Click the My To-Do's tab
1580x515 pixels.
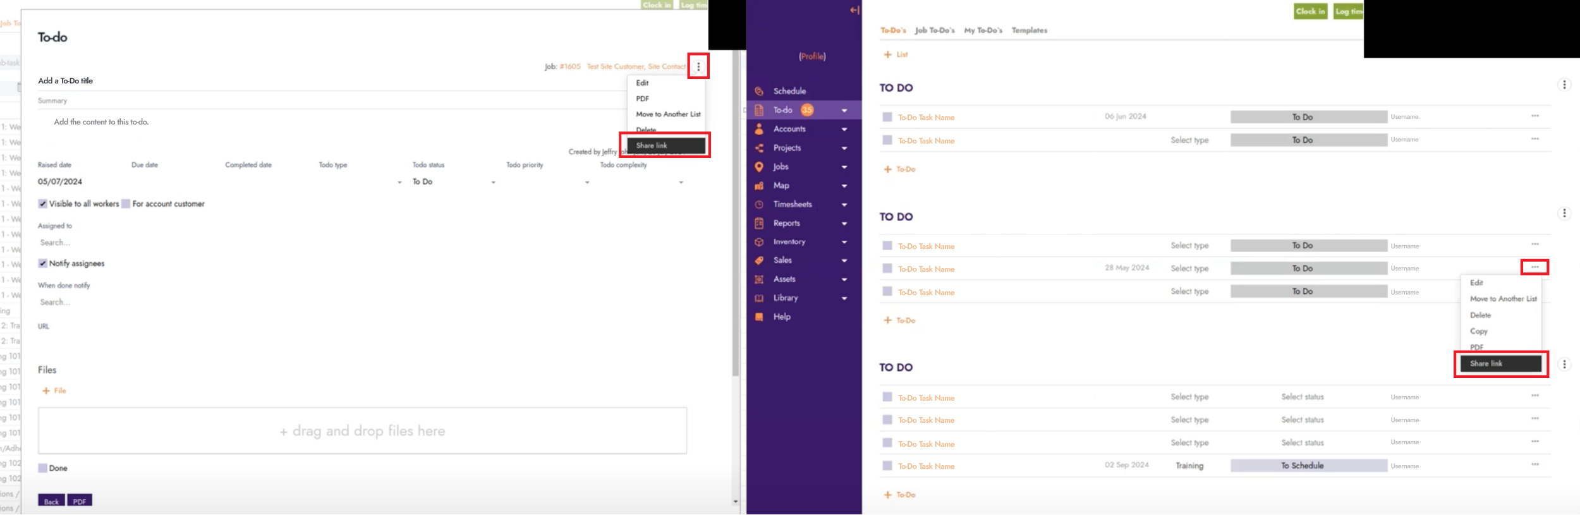click(x=983, y=30)
